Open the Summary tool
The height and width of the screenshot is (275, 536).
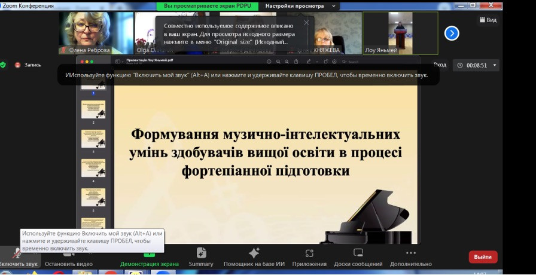pyautogui.click(x=201, y=258)
